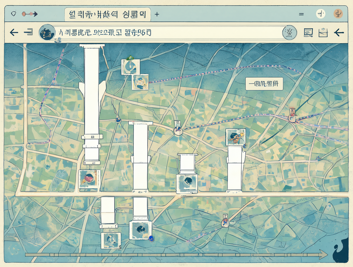Go back using the arrow beside the tab-stop icon
This screenshot has height=267, width=353.
click(14, 32)
